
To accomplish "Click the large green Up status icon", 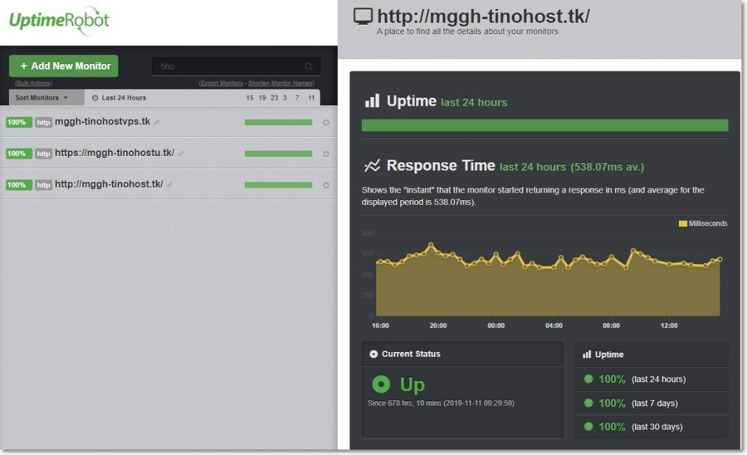I will pos(381,384).
